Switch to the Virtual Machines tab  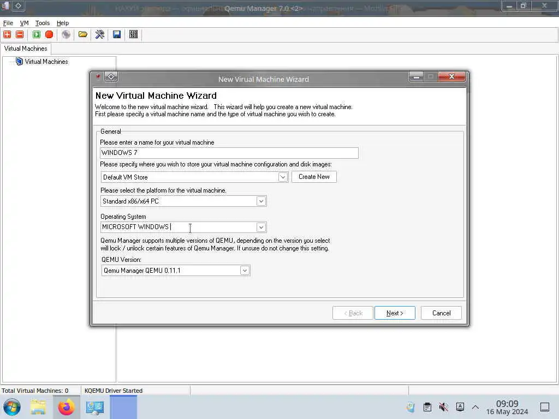26,49
